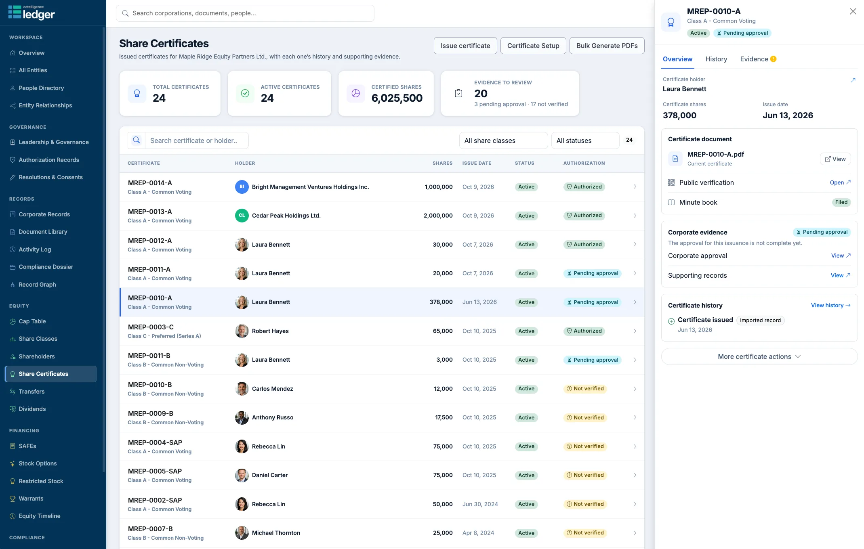This screenshot has height=549, width=864.
Task: Switch to the History tab
Action: click(716, 59)
